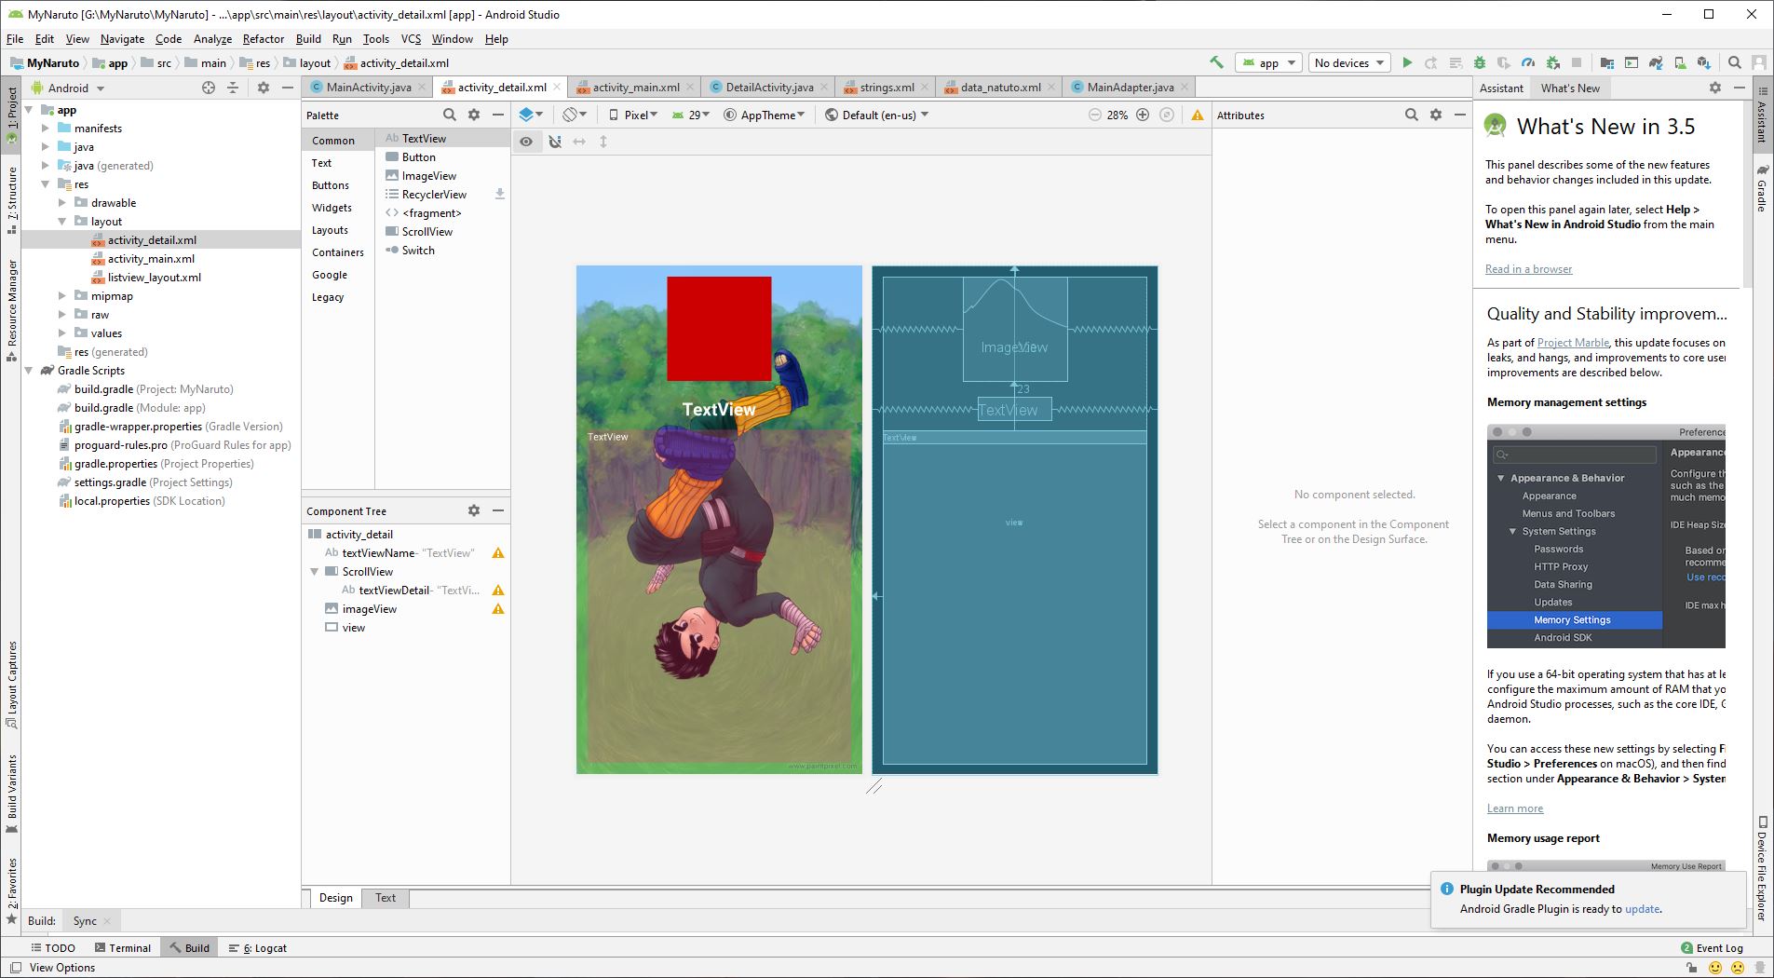Click the zoom in plus icon
The width and height of the screenshot is (1774, 978).
coord(1143,115)
